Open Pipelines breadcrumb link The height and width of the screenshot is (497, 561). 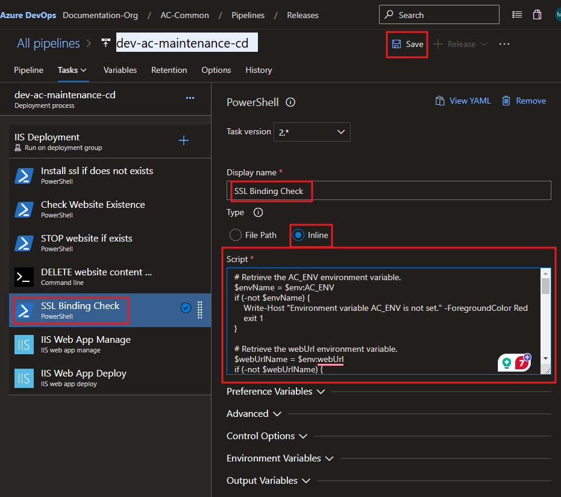248,15
